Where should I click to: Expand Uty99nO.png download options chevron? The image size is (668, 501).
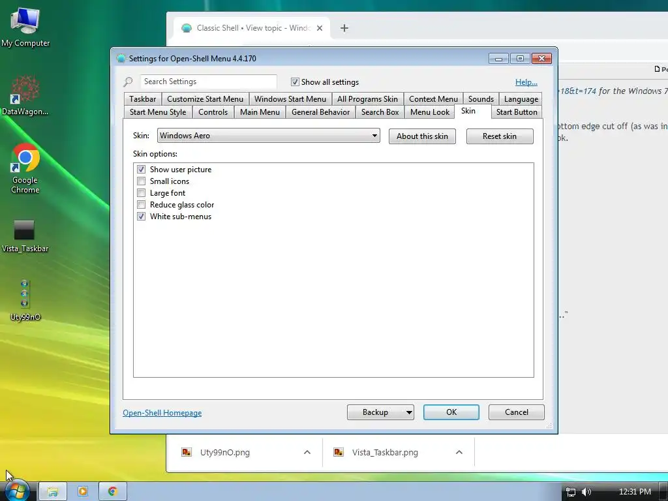point(307,453)
